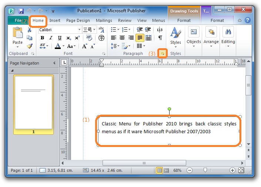This screenshot has height=187, width=261.
Task: Apply font color with the A swatch
Action: (x=58, y=46)
